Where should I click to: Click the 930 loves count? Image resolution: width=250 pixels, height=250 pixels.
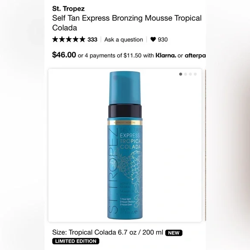point(162,40)
